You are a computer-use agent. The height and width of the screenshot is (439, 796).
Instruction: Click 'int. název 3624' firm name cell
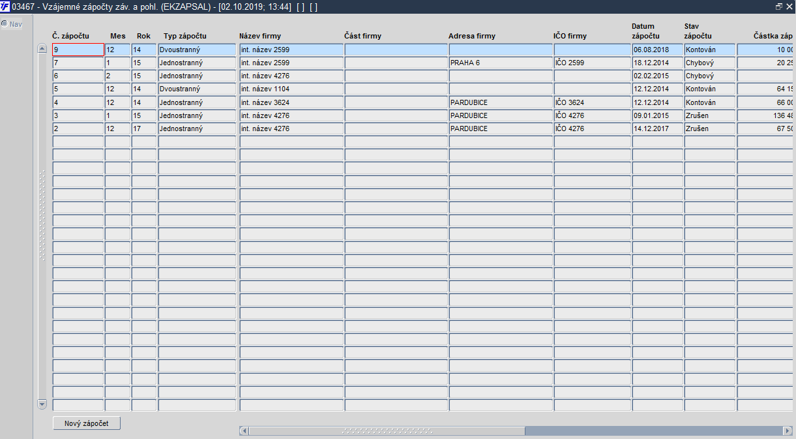pyautogui.click(x=291, y=102)
